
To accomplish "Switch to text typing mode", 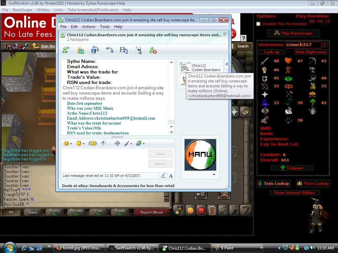I will pyautogui.click(x=171, y=176).
